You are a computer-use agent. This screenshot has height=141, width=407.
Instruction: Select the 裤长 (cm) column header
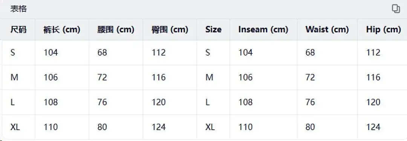[x=62, y=30]
